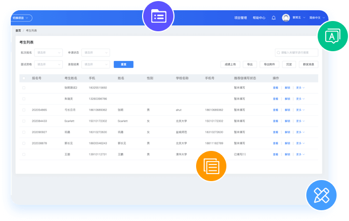Viewport: 349px width, 221px height.
Task: Click the blue pencil and ruler icon
Action: pos(321,195)
